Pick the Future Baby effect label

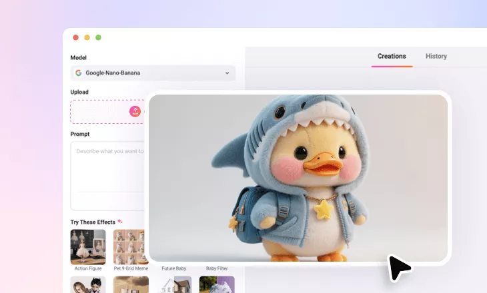click(x=173, y=268)
